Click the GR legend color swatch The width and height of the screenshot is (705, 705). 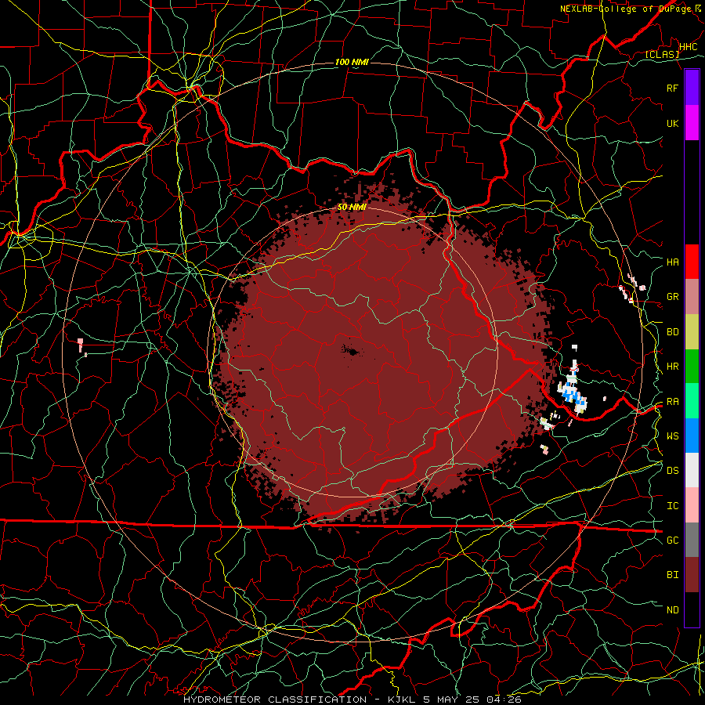pyautogui.click(x=692, y=296)
